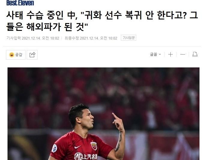Select the 최종수정 timestamp text

[91, 38]
